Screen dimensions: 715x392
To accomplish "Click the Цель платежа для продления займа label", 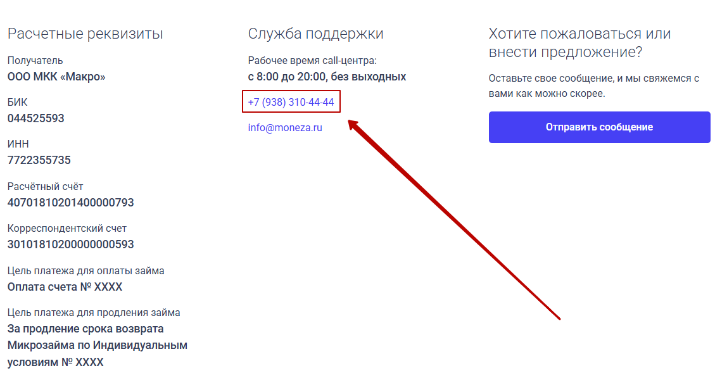I will (x=94, y=313).
